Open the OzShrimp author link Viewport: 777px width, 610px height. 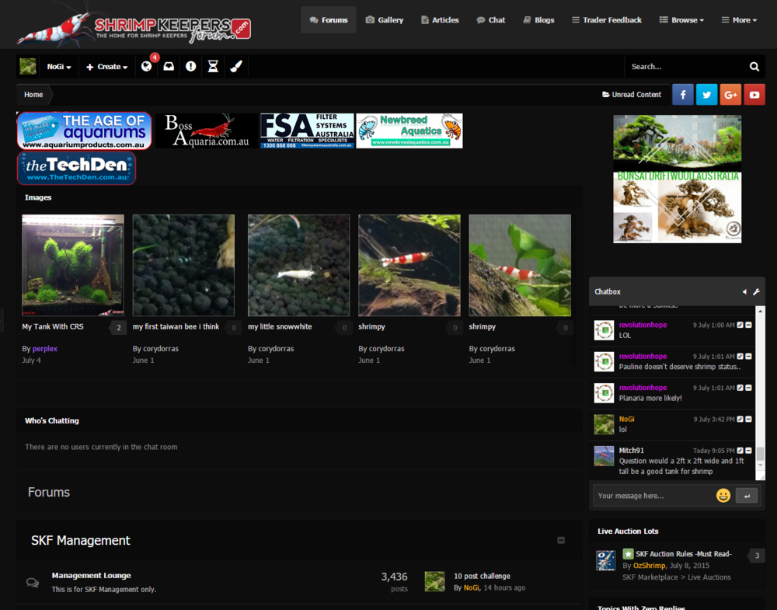[649, 566]
